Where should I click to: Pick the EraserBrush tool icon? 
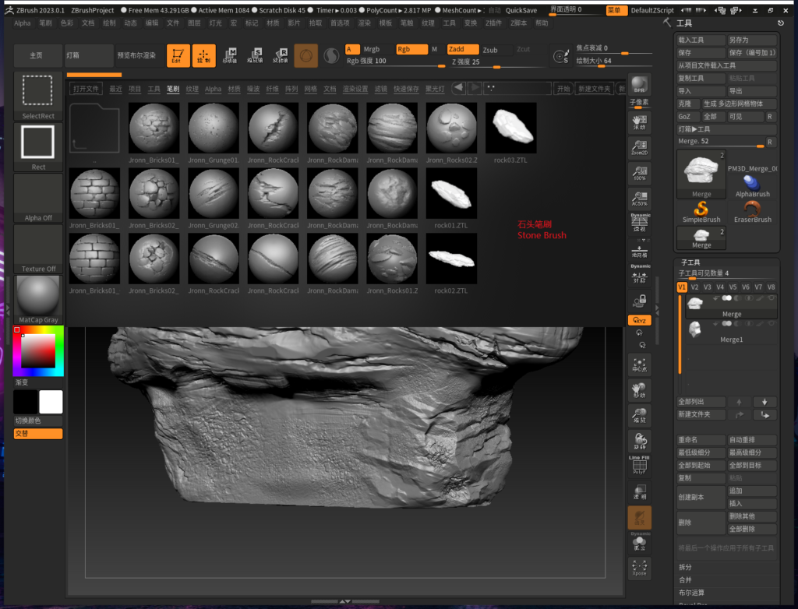(x=752, y=210)
